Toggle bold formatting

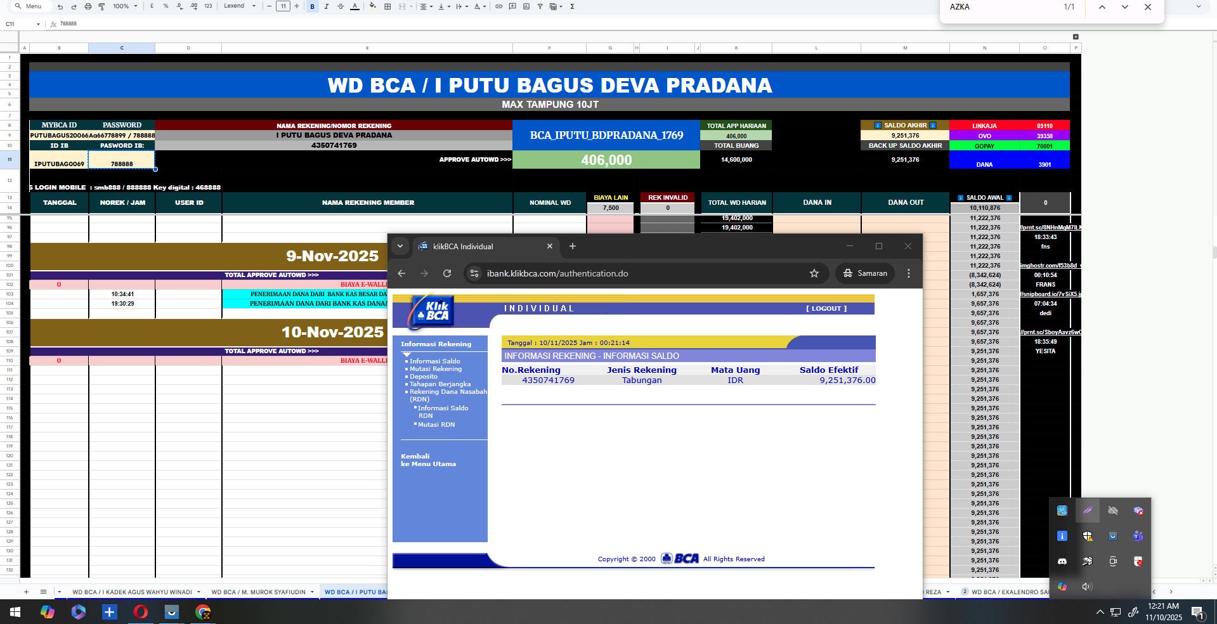(313, 6)
